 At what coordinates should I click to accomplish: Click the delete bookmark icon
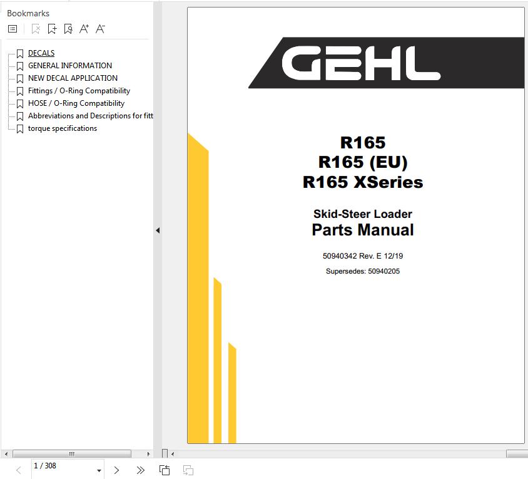36,29
